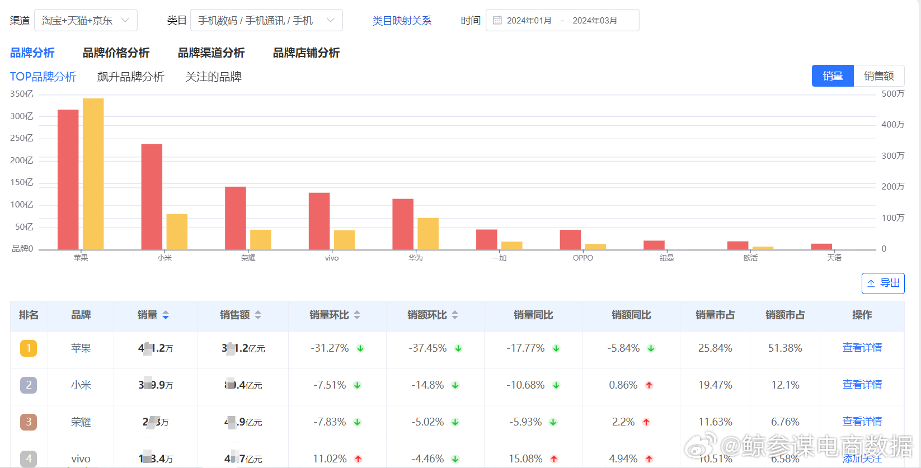Image resolution: width=921 pixels, height=468 pixels.
Task: Click down arrow beside -5.93% 荣耀
Action: [553, 422]
